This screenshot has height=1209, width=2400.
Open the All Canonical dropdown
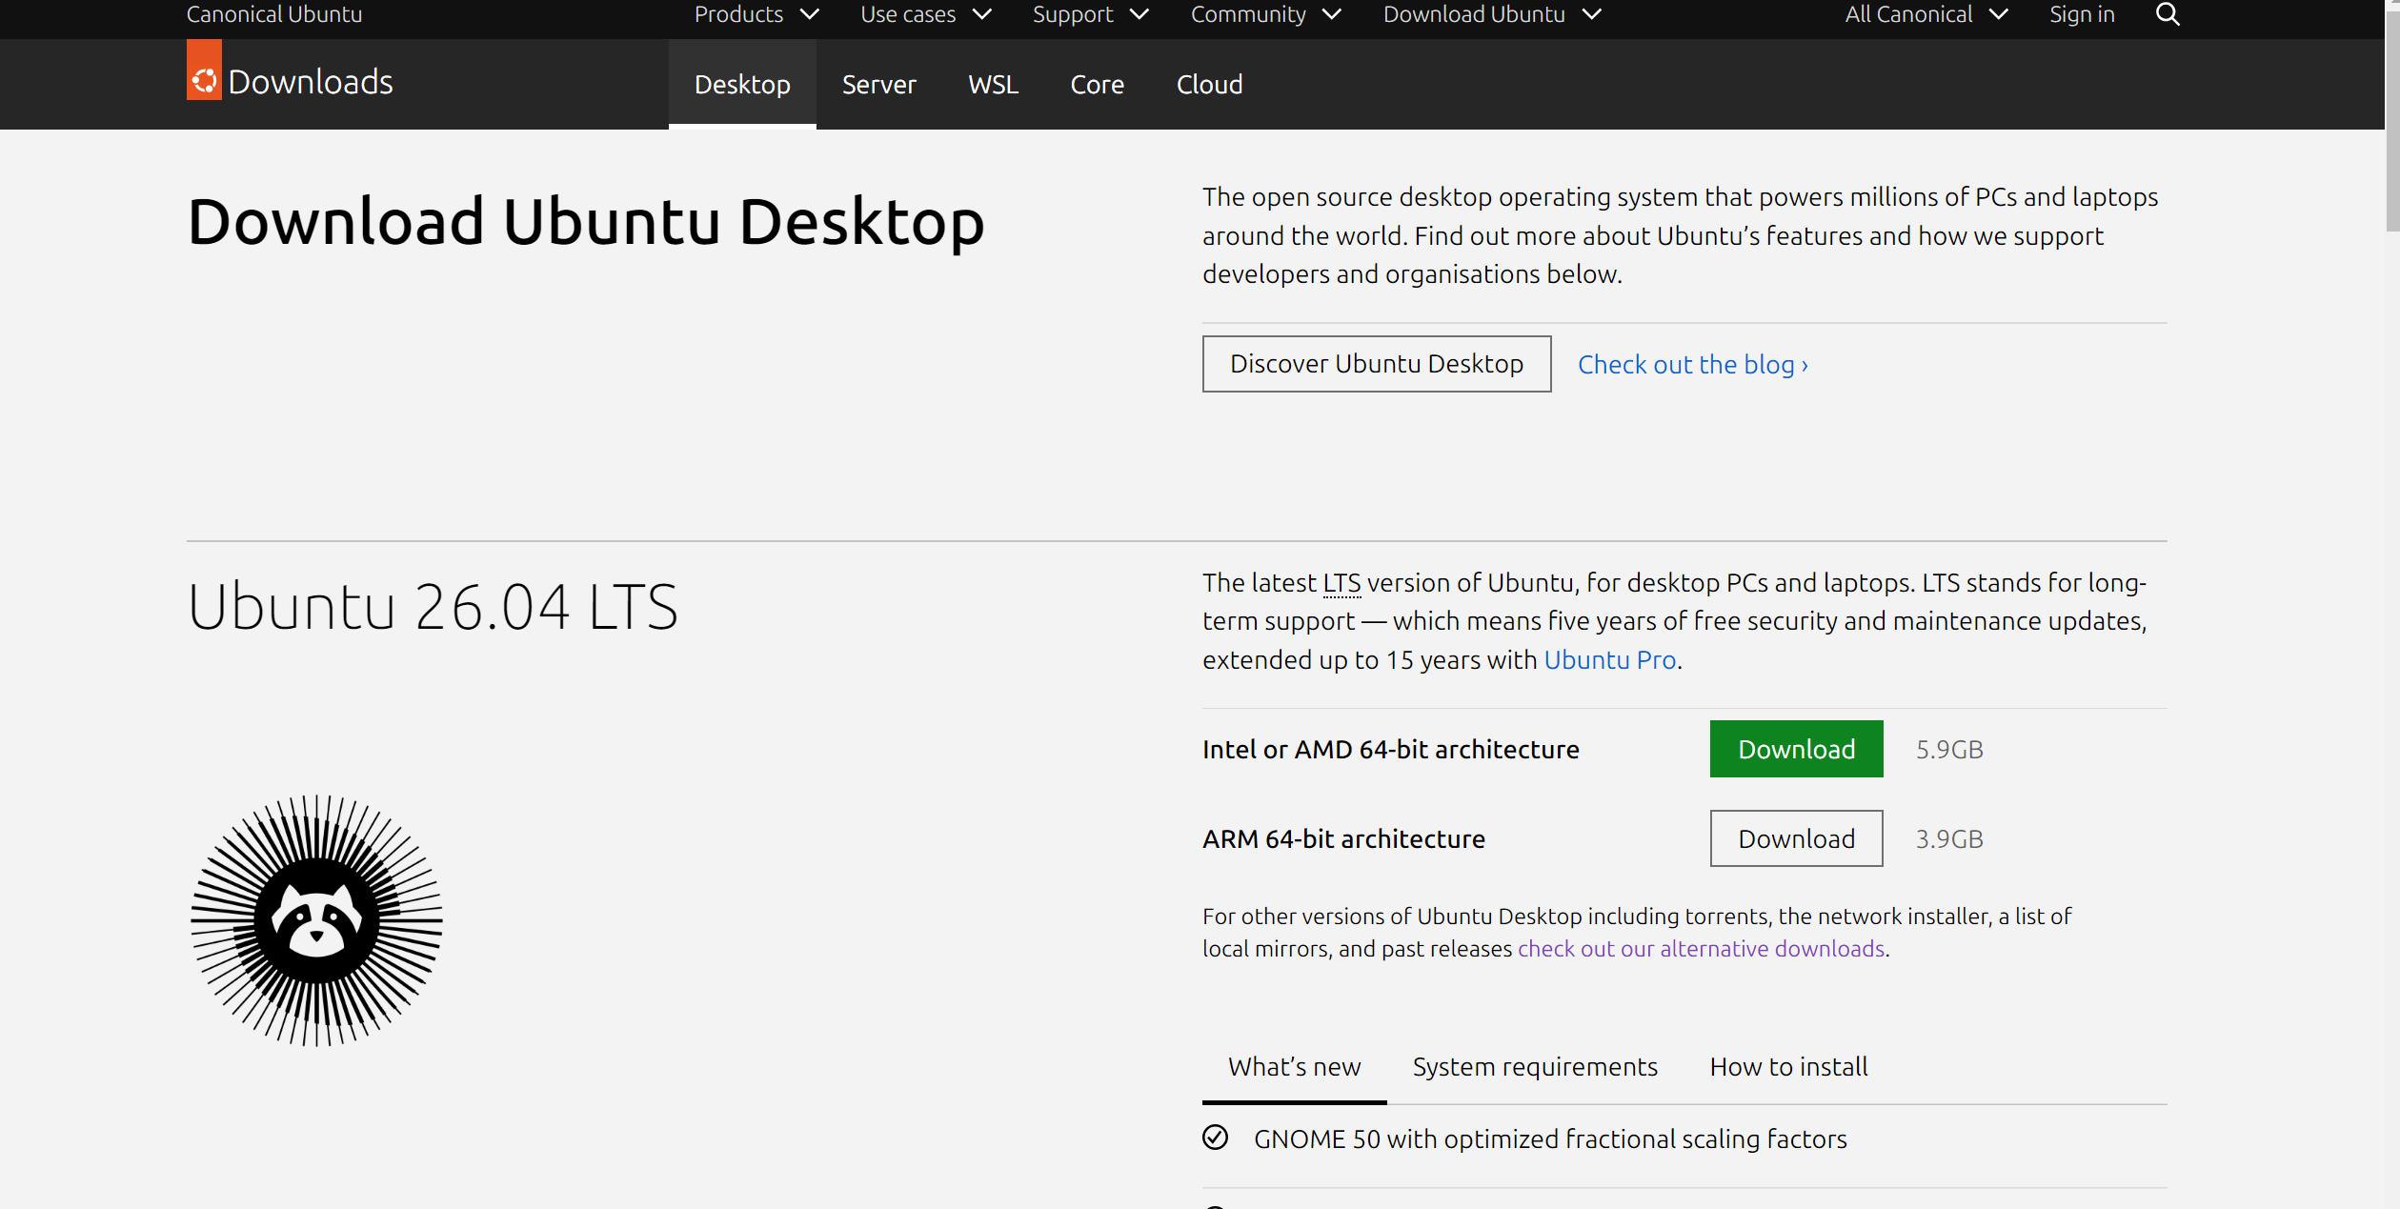(1926, 14)
